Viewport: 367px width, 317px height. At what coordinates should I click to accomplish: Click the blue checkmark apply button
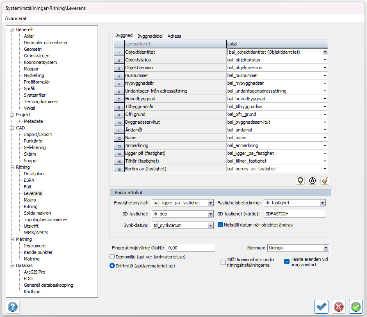click(321, 306)
